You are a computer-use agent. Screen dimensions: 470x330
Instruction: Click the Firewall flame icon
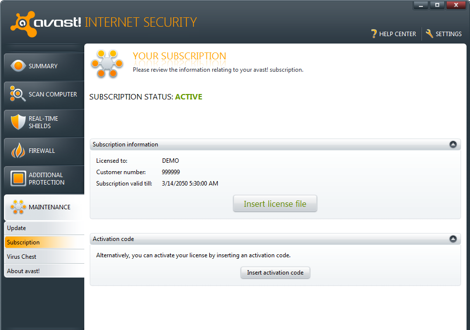pyautogui.click(x=18, y=150)
